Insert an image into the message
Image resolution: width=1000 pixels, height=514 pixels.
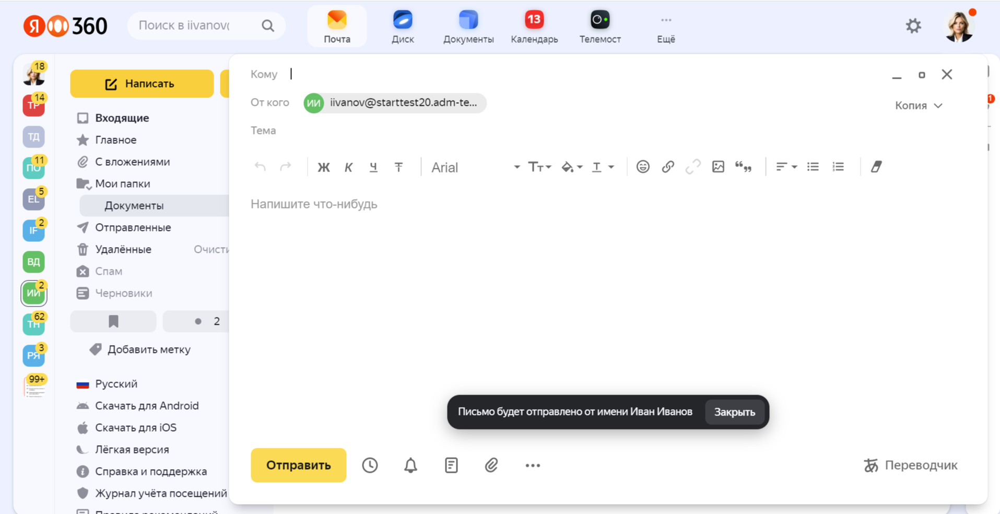pyautogui.click(x=718, y=167)
